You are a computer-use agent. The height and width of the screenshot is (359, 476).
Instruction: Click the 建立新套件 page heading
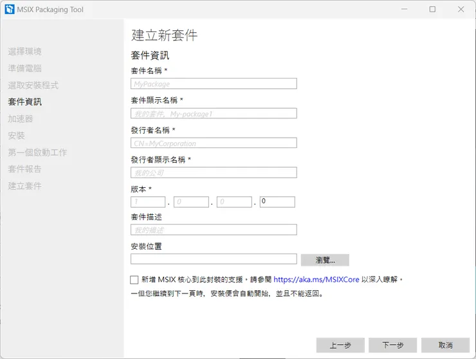click(164, 35)
